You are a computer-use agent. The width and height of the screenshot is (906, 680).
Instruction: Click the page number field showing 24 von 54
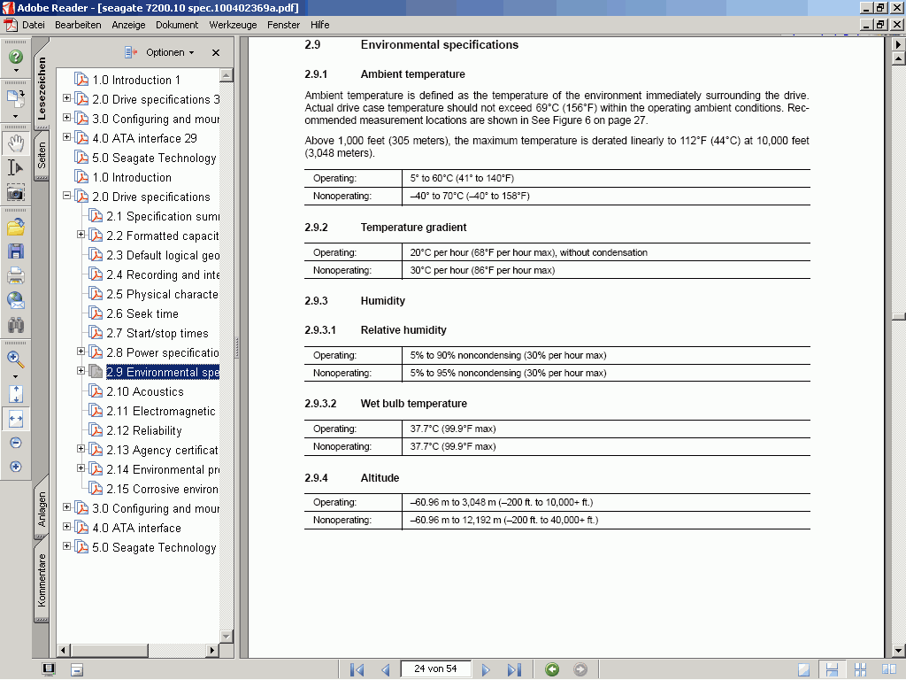pos(434,668)
